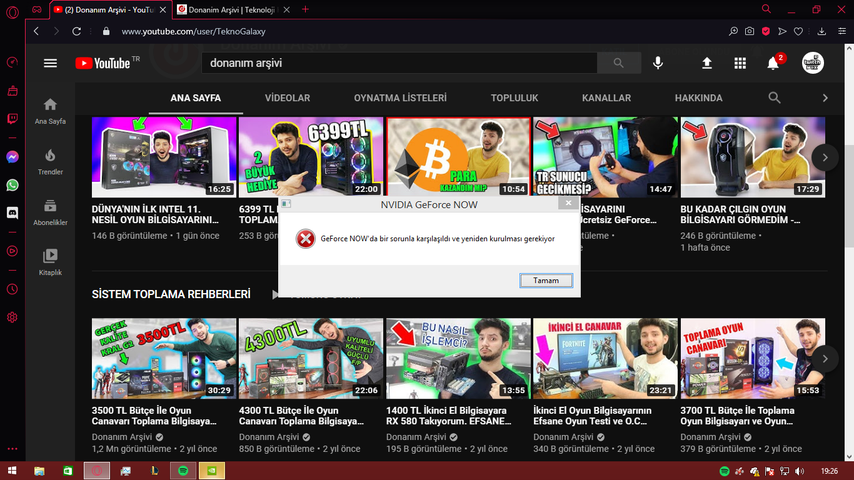Viewport: 854px width, 480px height.
Task: Click the send to My Flow icon
Action: pos(782,31)
